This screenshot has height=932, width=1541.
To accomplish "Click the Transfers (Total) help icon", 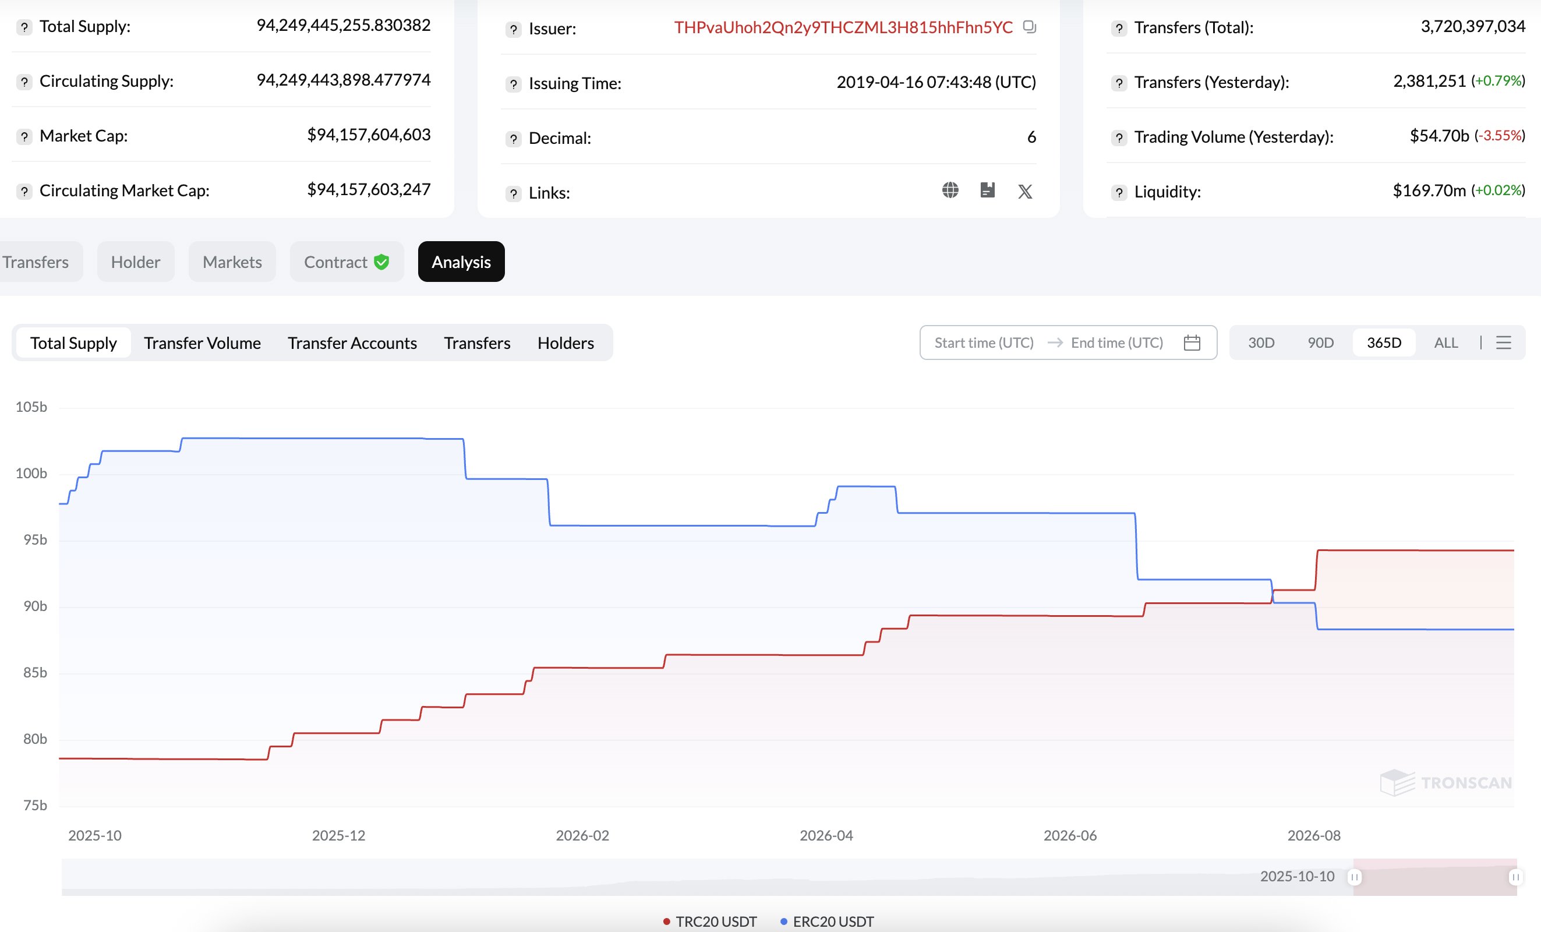I will [x=1119, y=28].
